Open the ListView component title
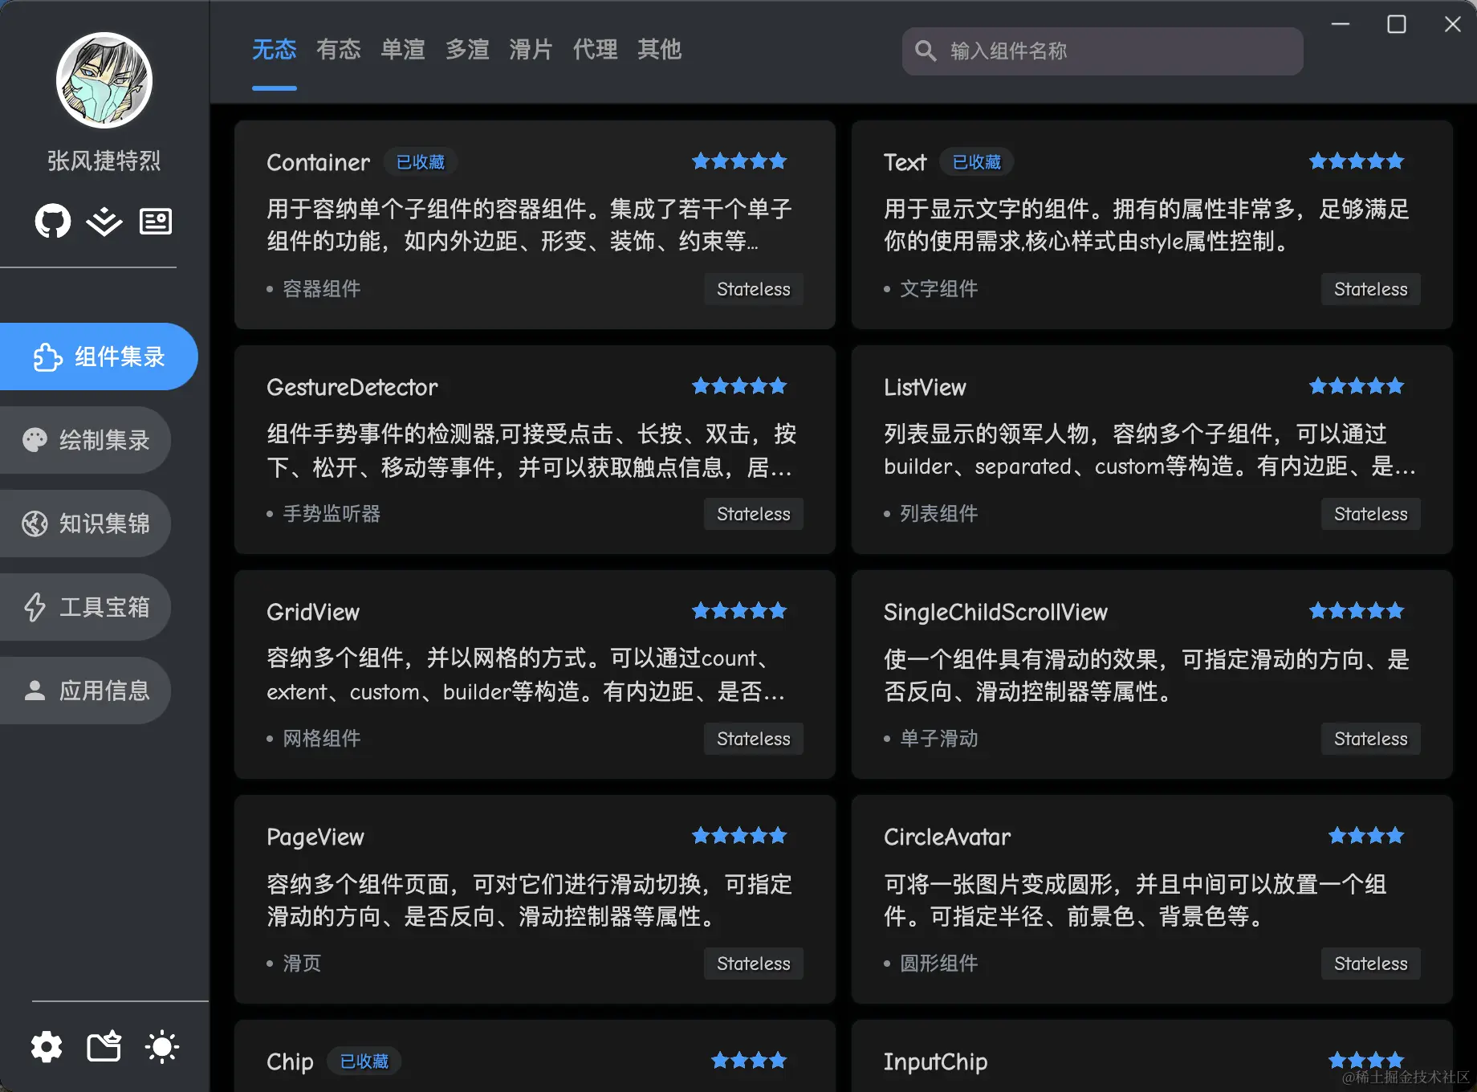Image resolution: width=1477 pixels, height=1092 pixels. (925, 387)
